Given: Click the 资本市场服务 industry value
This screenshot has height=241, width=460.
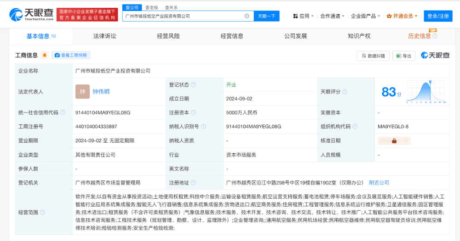Looking at the screenshot, I should pyautogui.click(x=241, y=155).
